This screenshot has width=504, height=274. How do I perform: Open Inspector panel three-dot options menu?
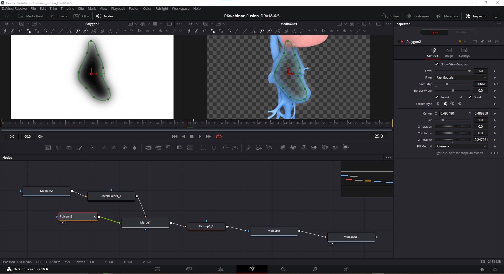pyautogui.click(x=499, y=24)
